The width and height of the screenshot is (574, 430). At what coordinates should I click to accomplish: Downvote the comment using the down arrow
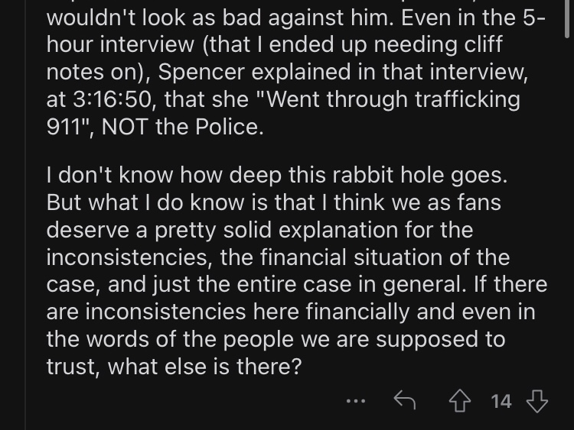pos(536,401)
